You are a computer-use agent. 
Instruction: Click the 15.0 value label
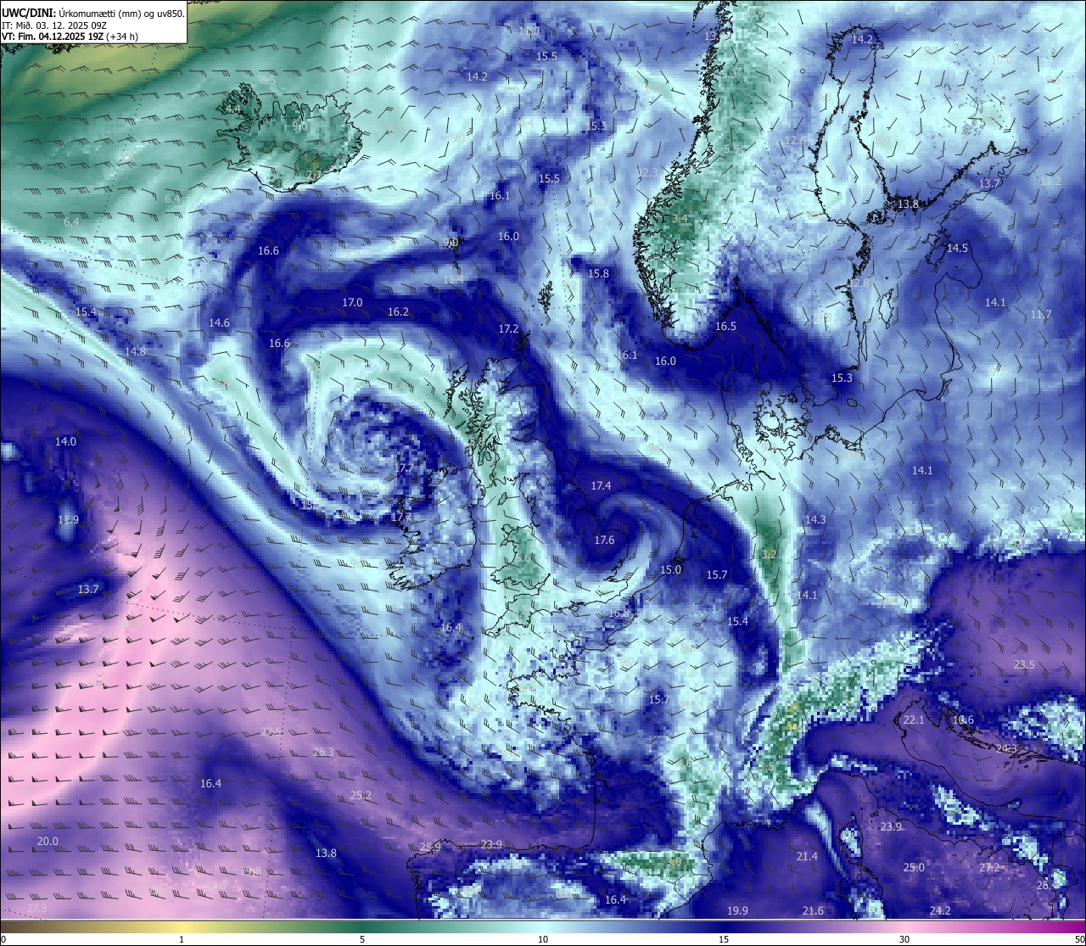click(670, 569)
